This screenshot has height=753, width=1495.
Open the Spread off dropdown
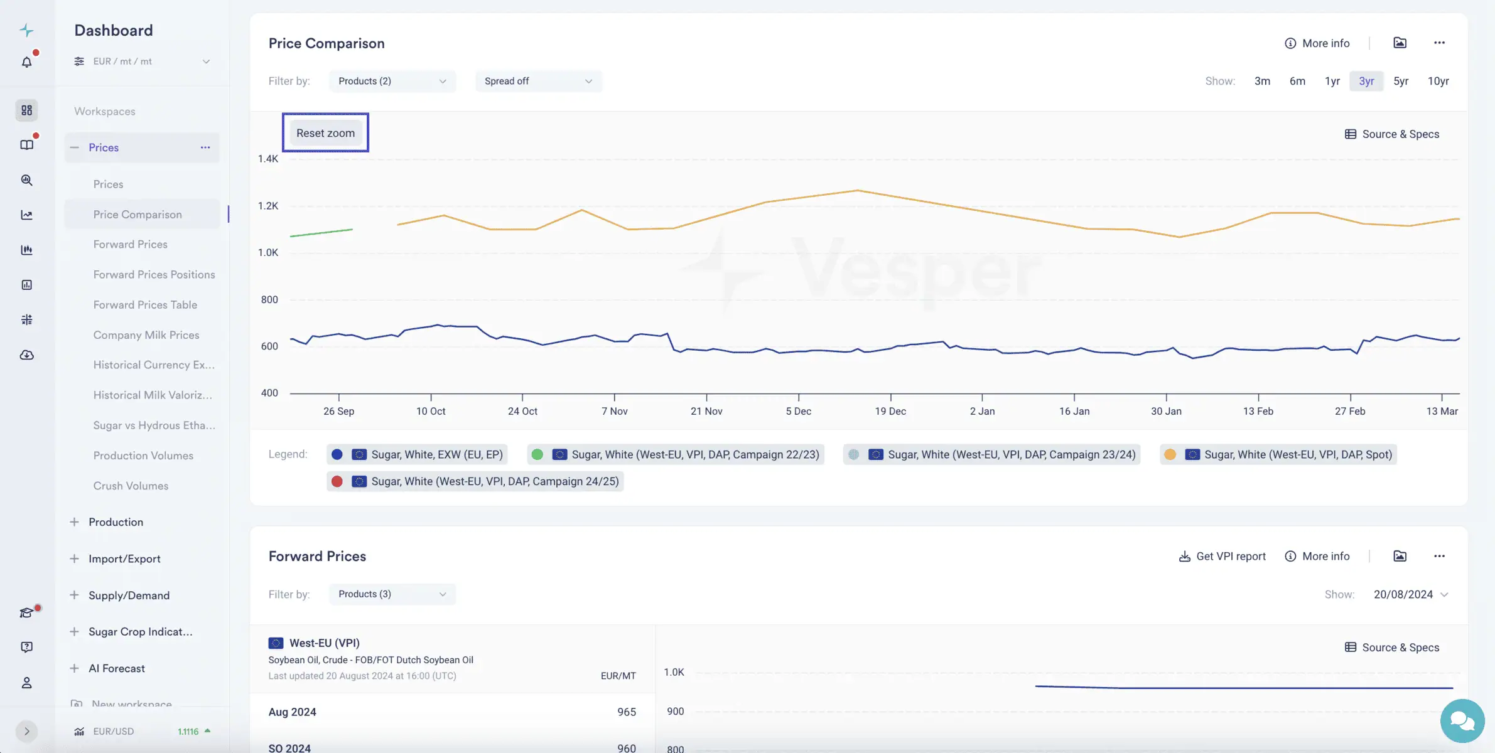tap(539, 81)
